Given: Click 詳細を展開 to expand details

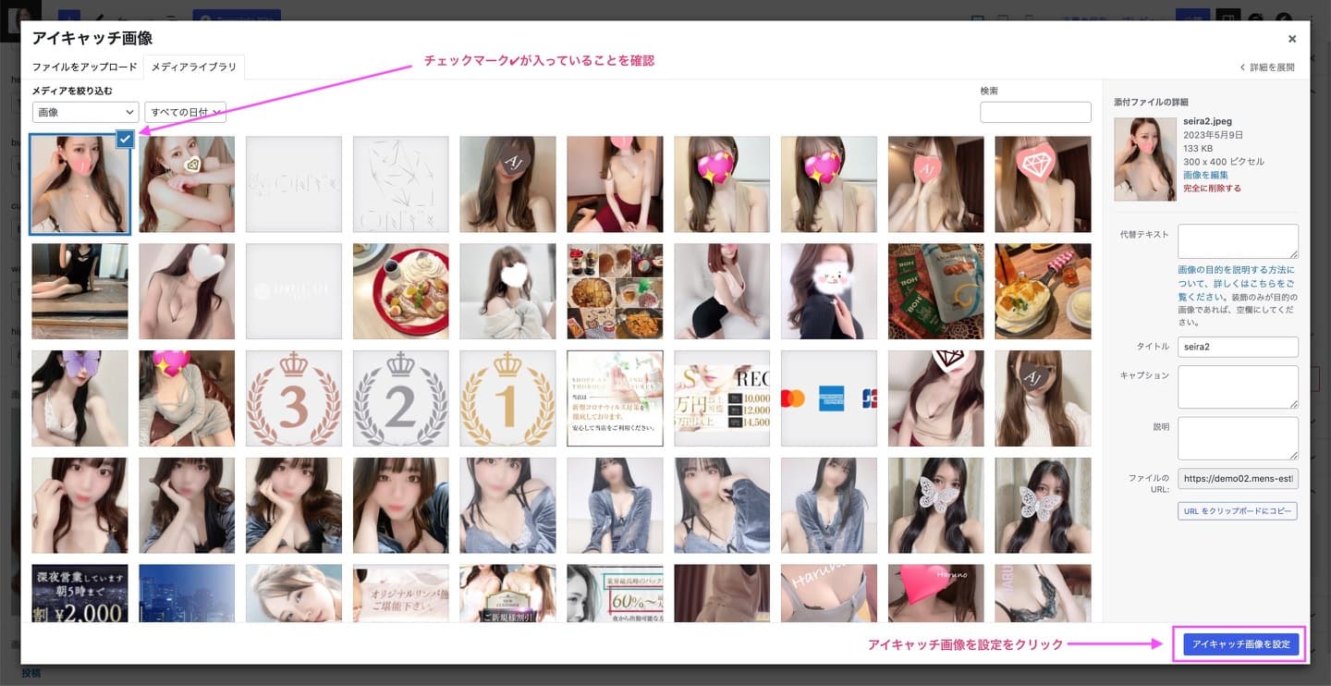Looking at the screenshot, I should [1267, 67].
